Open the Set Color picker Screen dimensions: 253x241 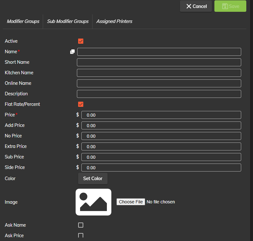pos(93,179)
